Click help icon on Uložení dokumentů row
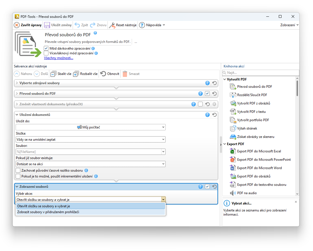The image size is (313, 251). [207, 115]
